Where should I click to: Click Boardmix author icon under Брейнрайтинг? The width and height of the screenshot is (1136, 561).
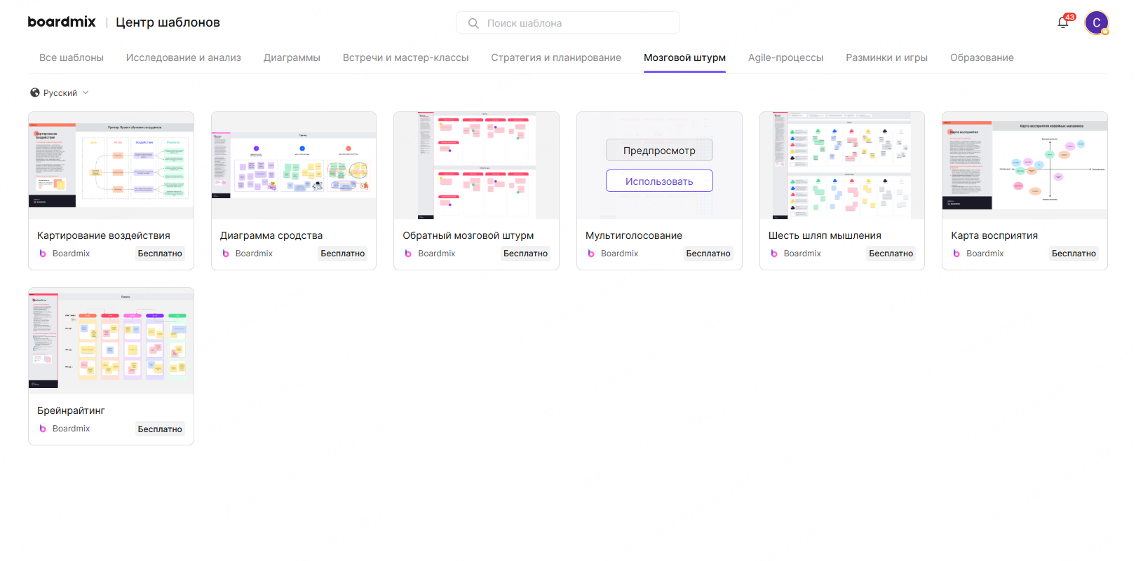[43, 429]
